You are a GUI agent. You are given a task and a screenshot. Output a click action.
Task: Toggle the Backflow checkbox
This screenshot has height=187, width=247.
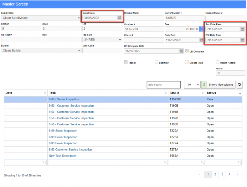click(x=157, y=62)
